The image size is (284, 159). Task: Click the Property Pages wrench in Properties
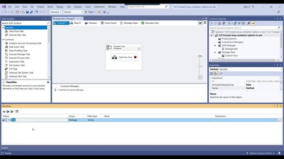click(x=221, y=74)
